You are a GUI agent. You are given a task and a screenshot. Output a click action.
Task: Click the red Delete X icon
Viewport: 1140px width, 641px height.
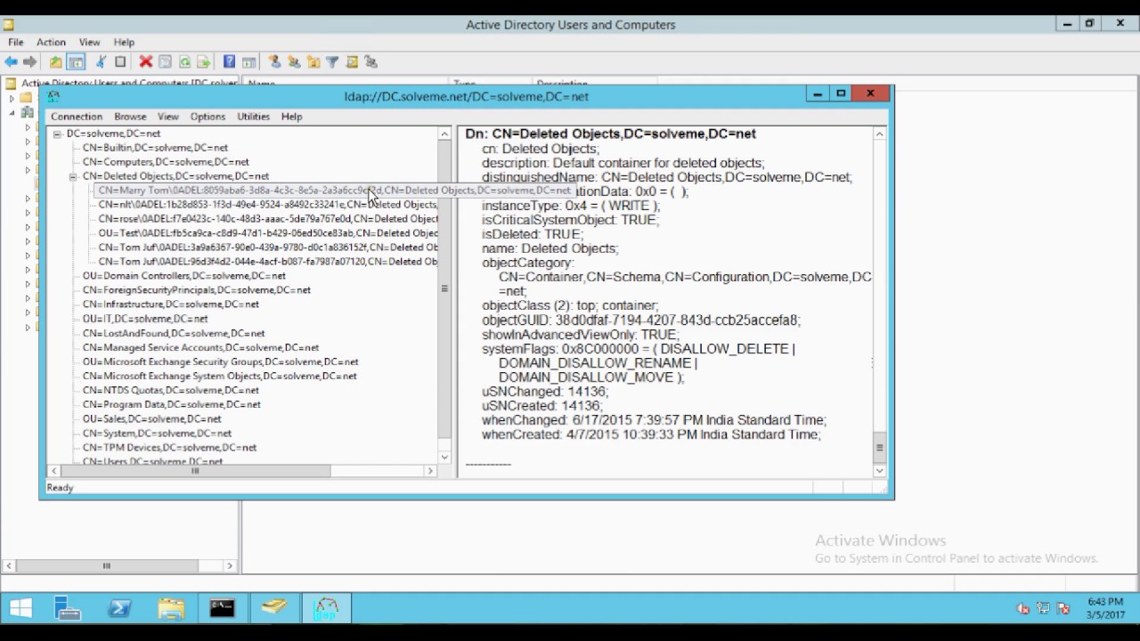point(145,61)
